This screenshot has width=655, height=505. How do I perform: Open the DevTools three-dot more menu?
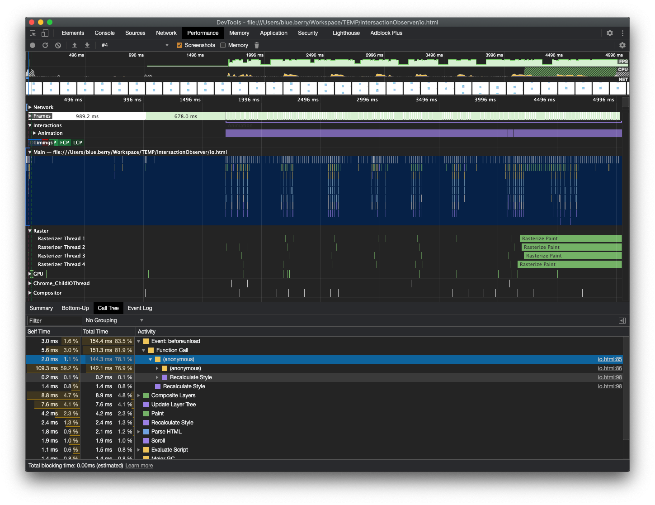coord(622,33)
